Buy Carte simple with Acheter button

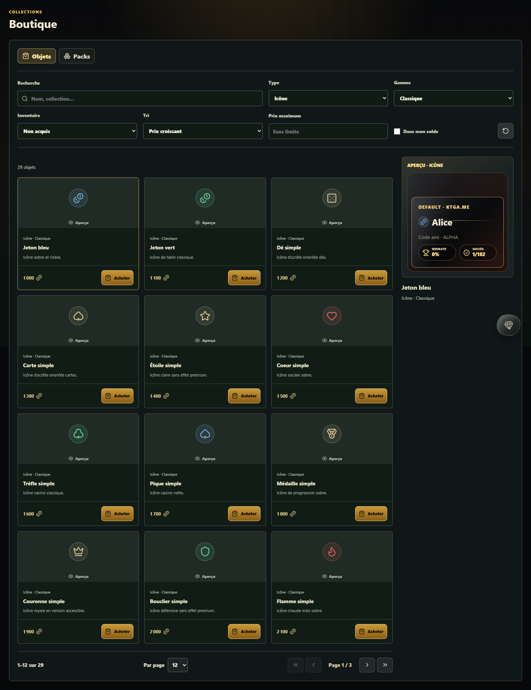[117, 396]
